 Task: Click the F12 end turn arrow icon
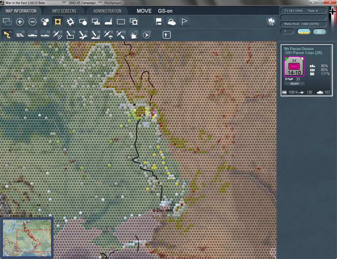[x=146, y=35]
